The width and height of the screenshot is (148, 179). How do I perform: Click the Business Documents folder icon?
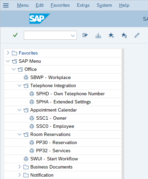click(x=26, y=167)
